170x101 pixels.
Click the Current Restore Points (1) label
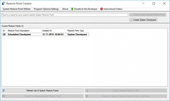[12, 26]
